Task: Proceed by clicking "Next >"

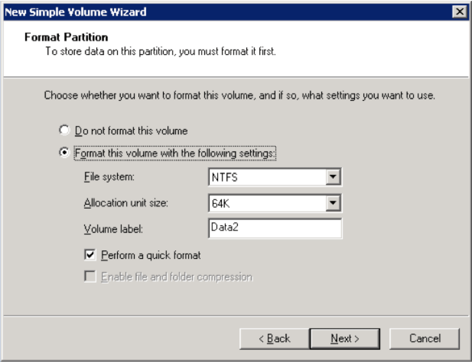Action: click(x=345, y=338)
